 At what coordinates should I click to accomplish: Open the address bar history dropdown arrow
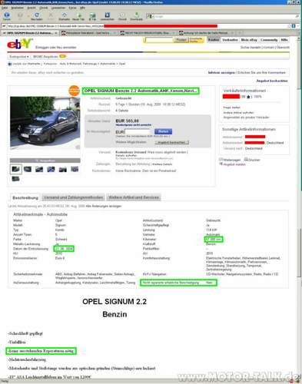click(298, 26)
